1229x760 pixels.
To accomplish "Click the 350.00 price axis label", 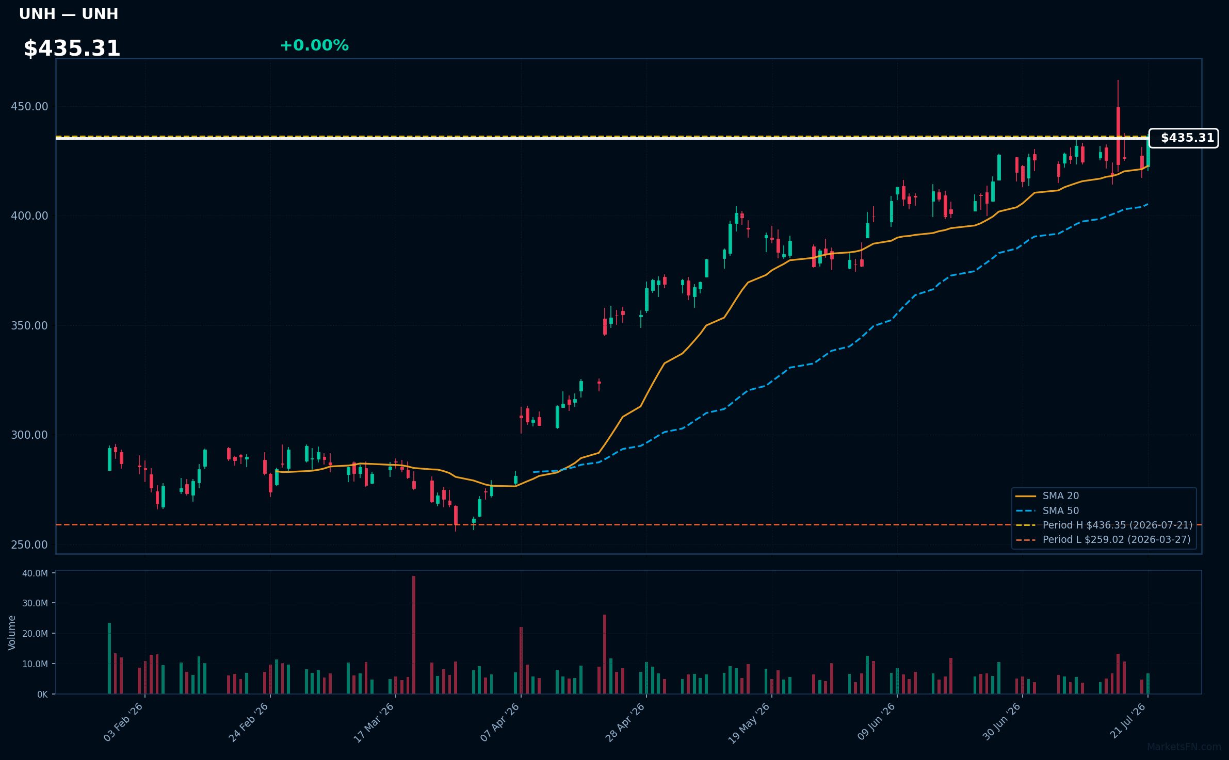I will (29, 326).
